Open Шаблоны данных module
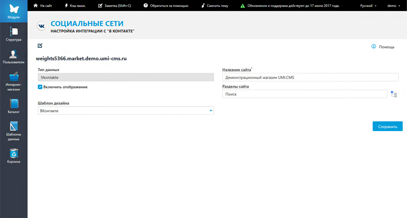 pos(14,131)
